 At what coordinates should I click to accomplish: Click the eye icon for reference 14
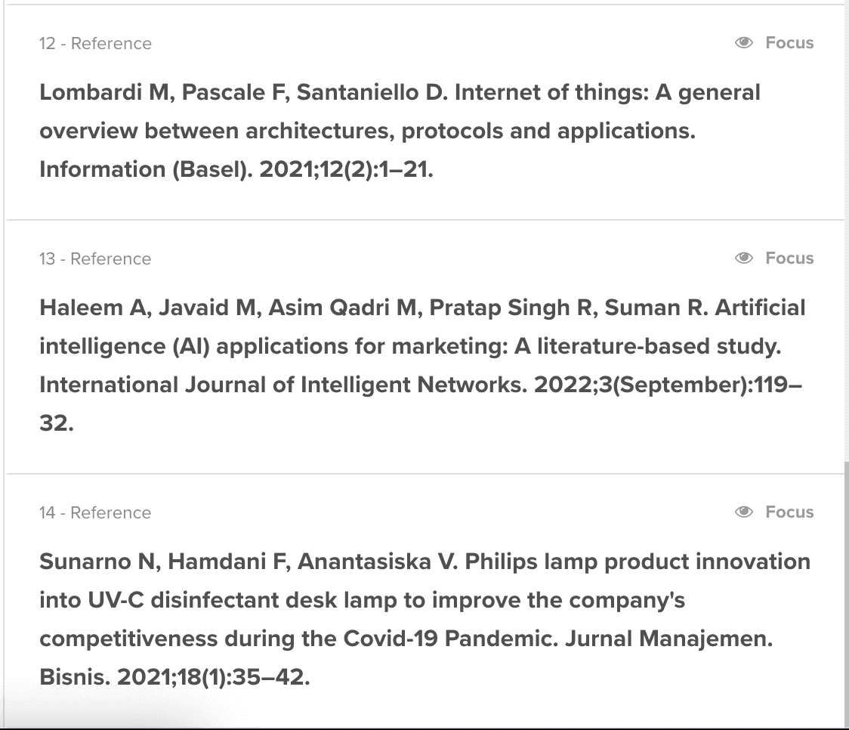pos(744,512)
